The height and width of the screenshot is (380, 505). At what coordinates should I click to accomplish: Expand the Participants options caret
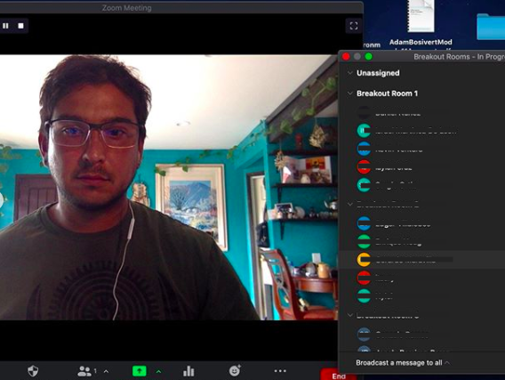[x=106, y=371]
